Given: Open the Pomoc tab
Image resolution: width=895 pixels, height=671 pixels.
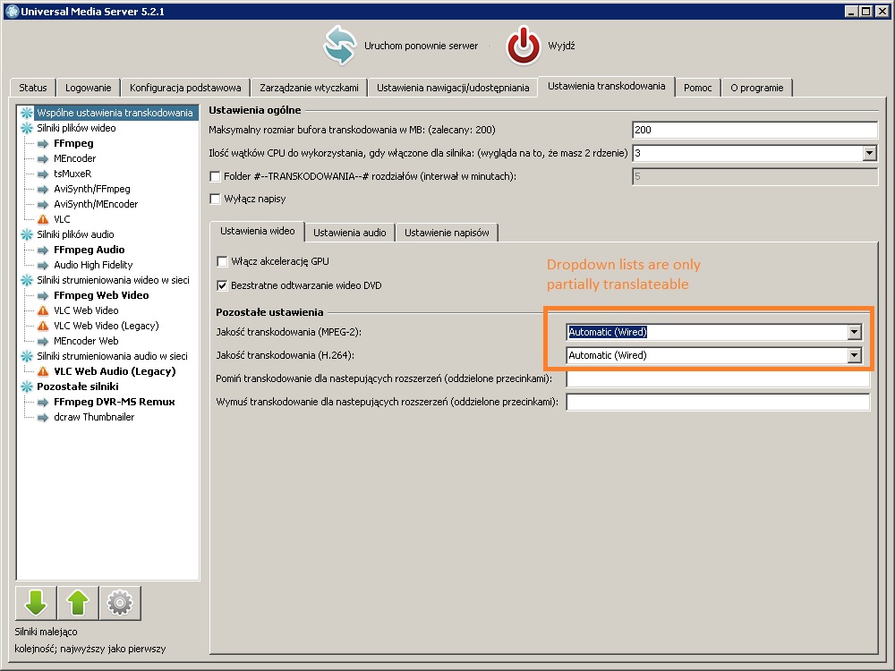Looking at the screenshot, I should (x=697, y=88).
